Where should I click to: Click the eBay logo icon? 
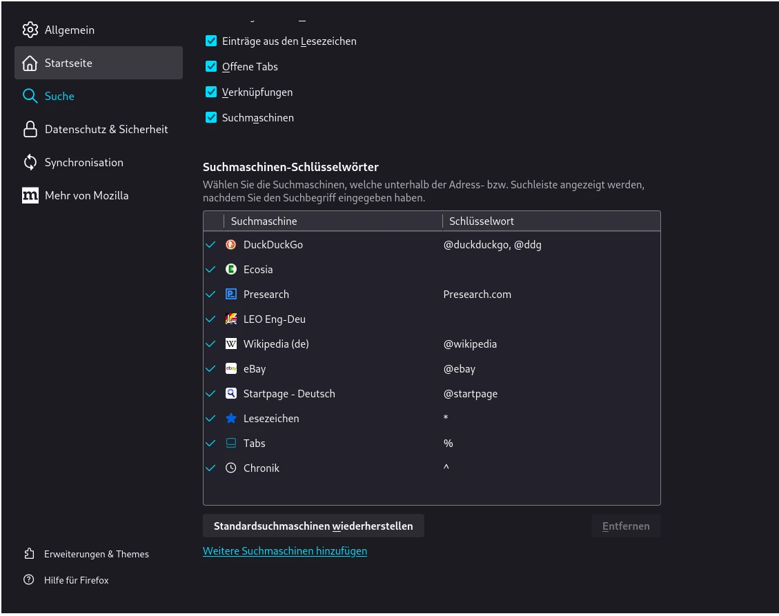pyautogui.click(x=231, y=369)
